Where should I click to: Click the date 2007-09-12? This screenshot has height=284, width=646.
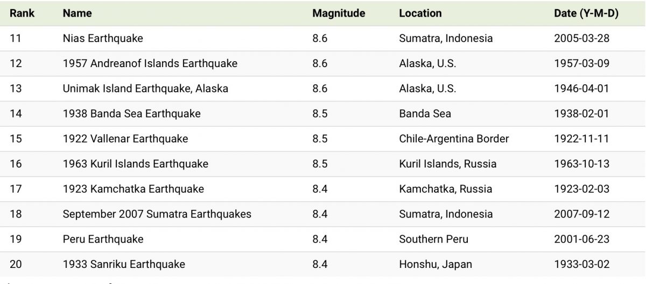coord(581,214)
